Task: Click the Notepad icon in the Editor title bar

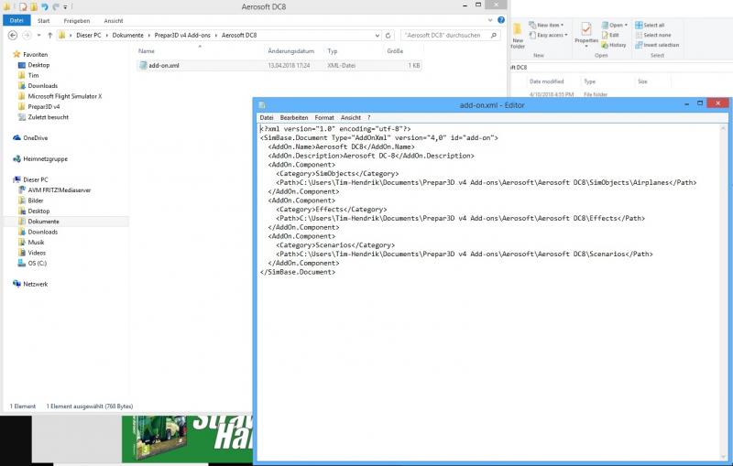Action: click(262, 105)
